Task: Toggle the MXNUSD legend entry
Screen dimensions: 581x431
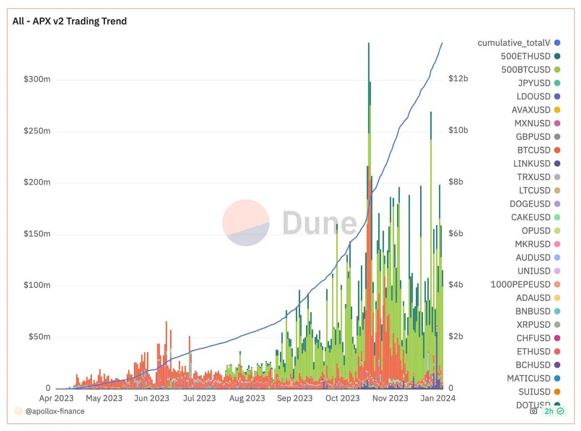Action: pyautogui.click(x=538, y=123)
